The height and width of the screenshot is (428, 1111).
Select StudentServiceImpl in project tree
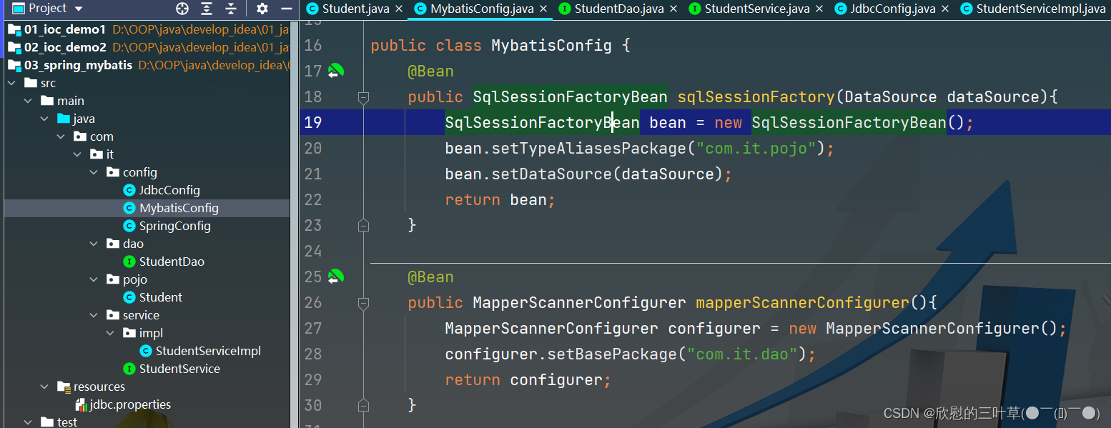tap(207, 351)
